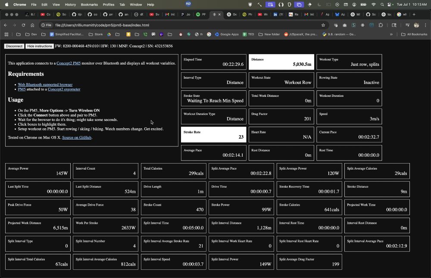Click the Hide instructions button
The image size is (431, 278).
tap(40, 46)
